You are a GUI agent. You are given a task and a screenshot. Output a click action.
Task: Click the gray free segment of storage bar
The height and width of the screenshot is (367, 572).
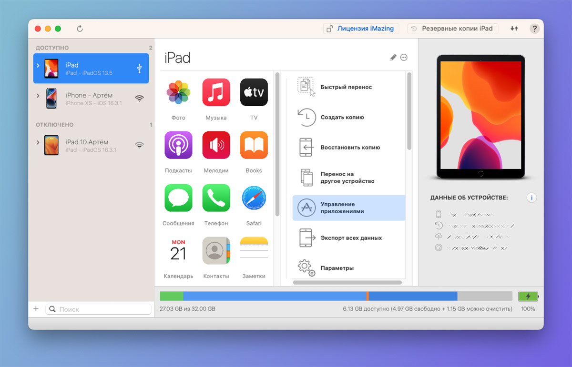click(485, 296)
